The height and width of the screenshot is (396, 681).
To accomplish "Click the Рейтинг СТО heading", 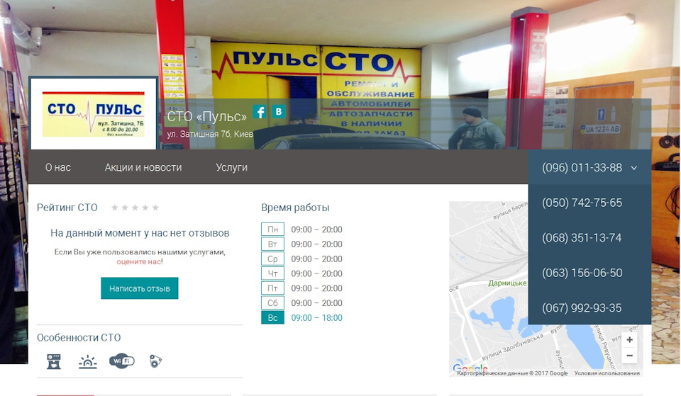I will pos(67,208).
